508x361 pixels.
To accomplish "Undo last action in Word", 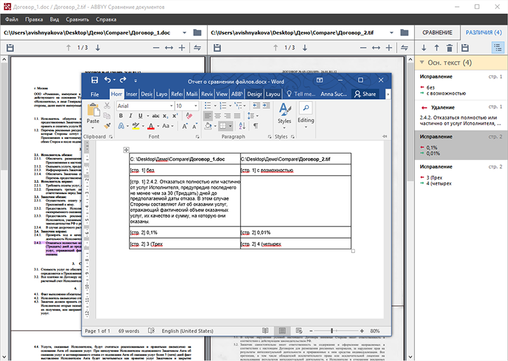I will click(x=107, y=80).
